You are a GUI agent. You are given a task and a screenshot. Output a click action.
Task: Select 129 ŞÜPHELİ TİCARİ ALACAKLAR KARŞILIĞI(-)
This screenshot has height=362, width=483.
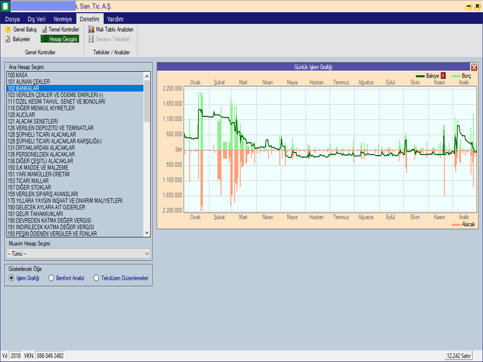tap(75, 141)
